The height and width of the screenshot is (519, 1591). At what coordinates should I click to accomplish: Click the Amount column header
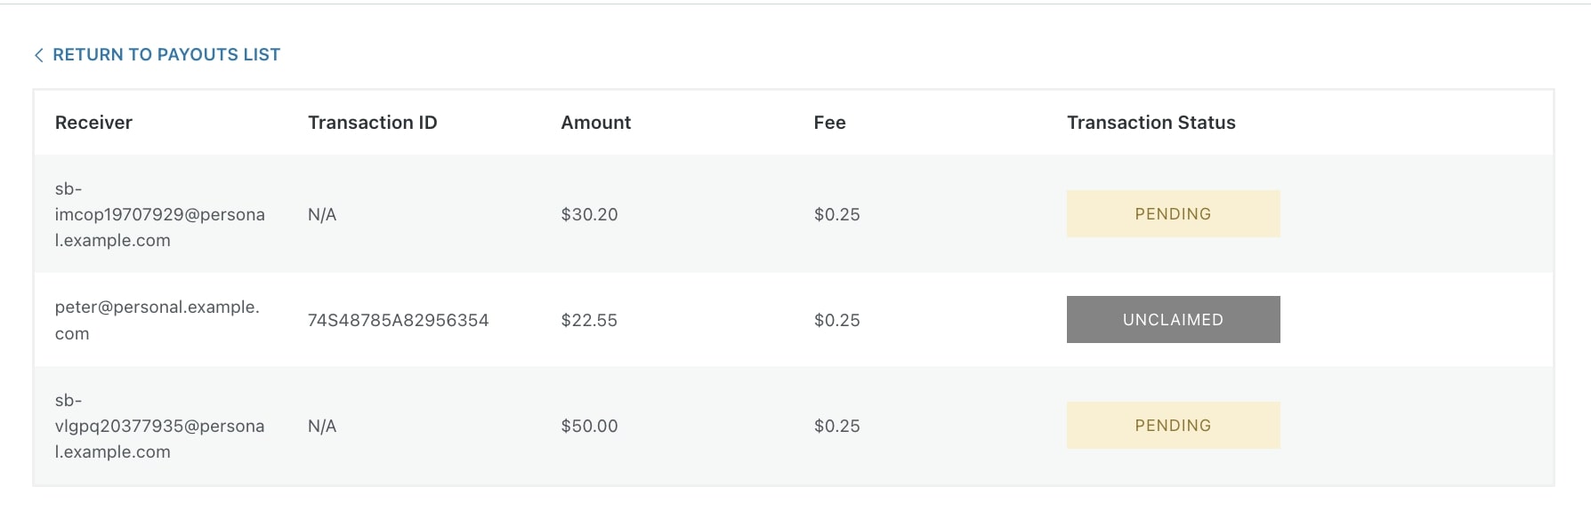point(595,123)
